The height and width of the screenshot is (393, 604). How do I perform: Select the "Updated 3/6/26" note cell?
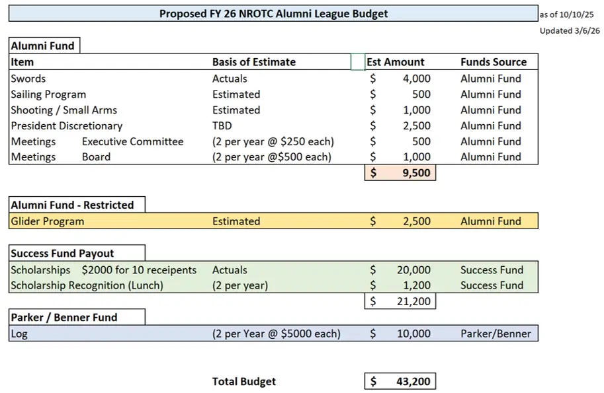[570, 31]
